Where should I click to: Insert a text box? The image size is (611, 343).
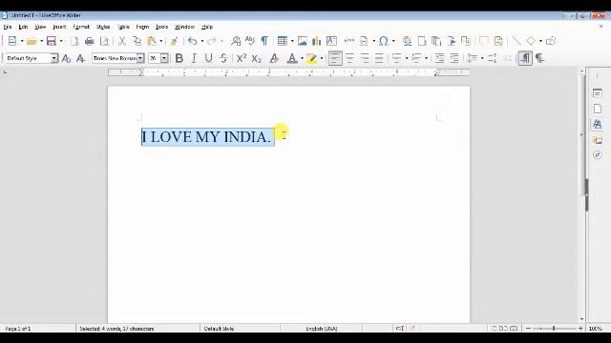coord(331,41)
